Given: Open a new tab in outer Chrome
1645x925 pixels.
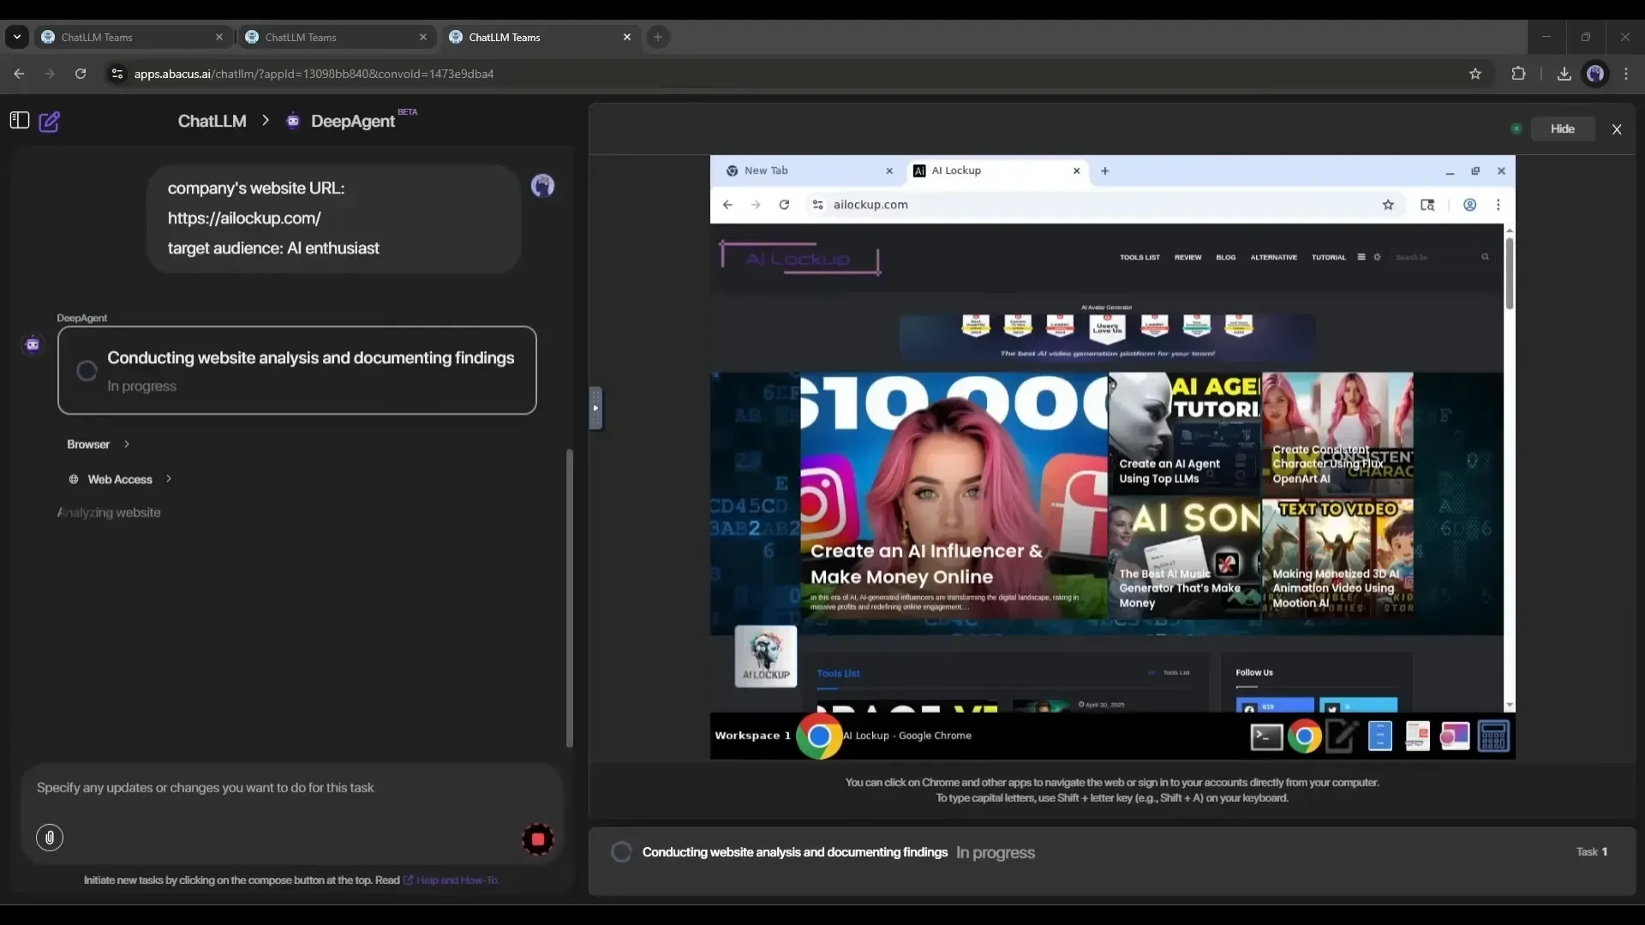Looking at the screenshot, I should (657, 37).
